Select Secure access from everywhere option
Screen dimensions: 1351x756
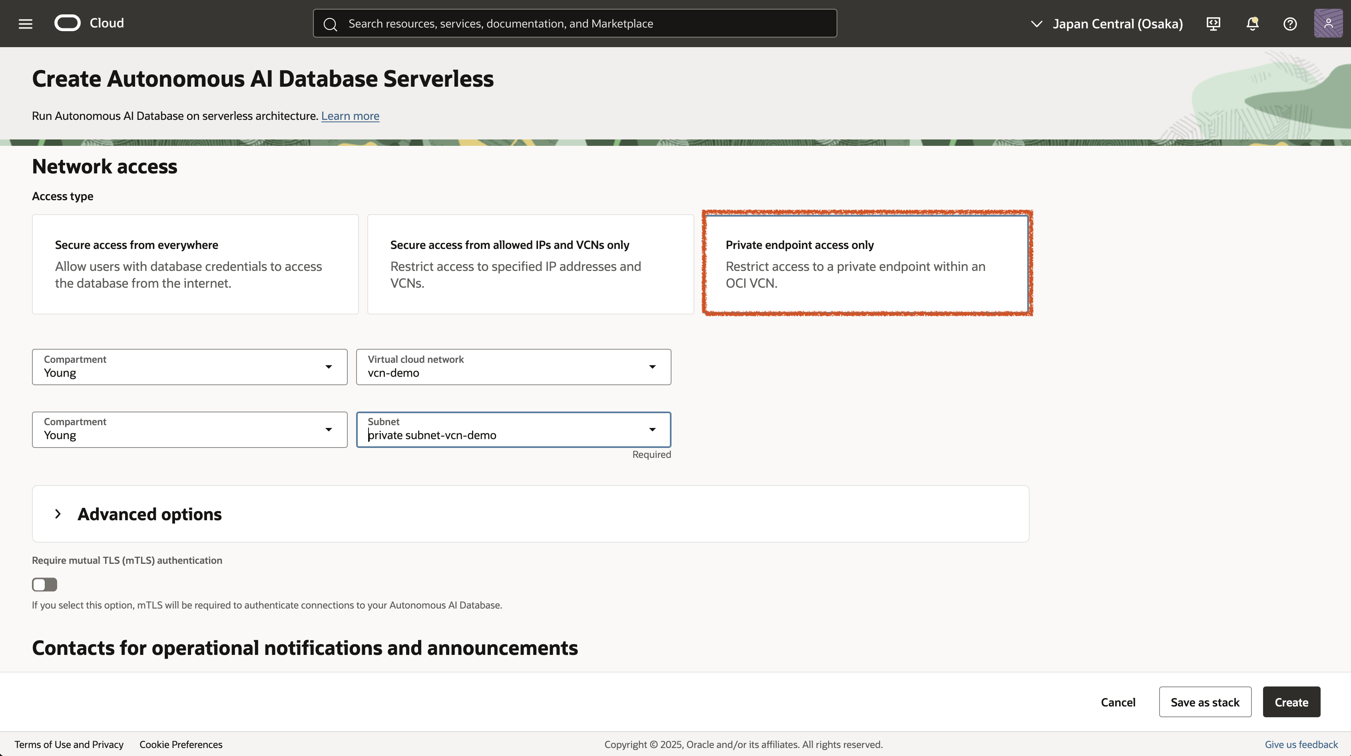coord(195,264)
